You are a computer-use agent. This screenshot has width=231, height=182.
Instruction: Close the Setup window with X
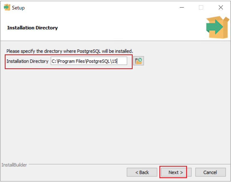[x=221, y=7]
